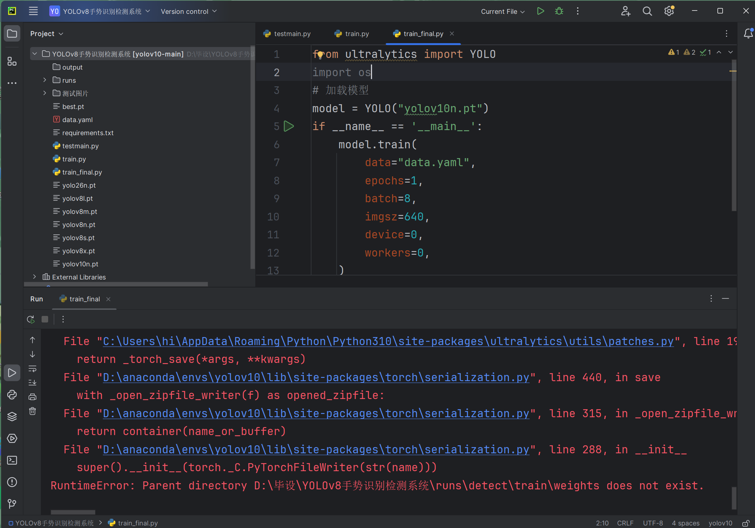This screenshot has height=528, width=755.
Task: Open serialization.py link at line 440
Action: [316, 377]
